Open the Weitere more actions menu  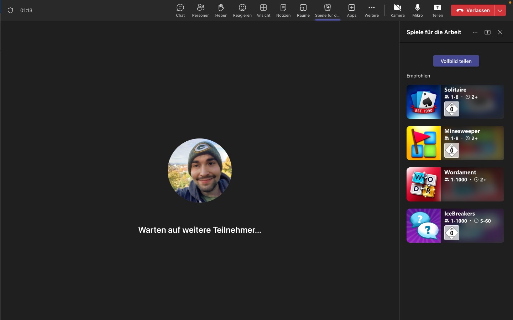(x=371, y=10)
